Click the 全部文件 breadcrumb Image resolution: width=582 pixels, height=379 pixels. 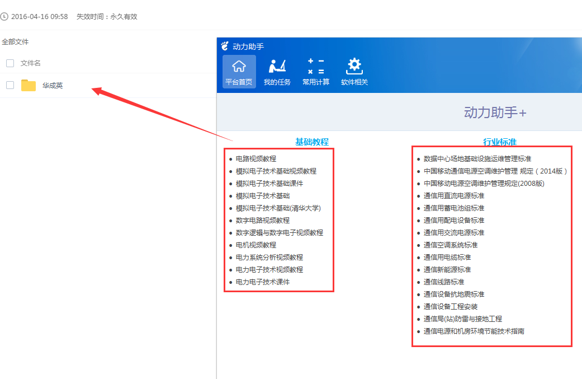pos(15,41)
